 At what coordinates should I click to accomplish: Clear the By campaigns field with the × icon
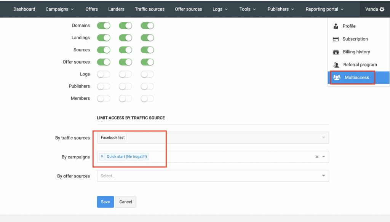tap(317, 157)
